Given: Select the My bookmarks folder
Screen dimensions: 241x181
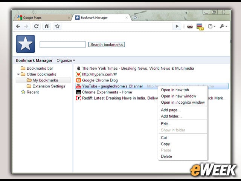Looking at the screenshot, I should (x=43, y=80).
